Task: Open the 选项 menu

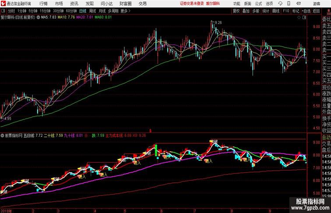Action: point(269,3)
